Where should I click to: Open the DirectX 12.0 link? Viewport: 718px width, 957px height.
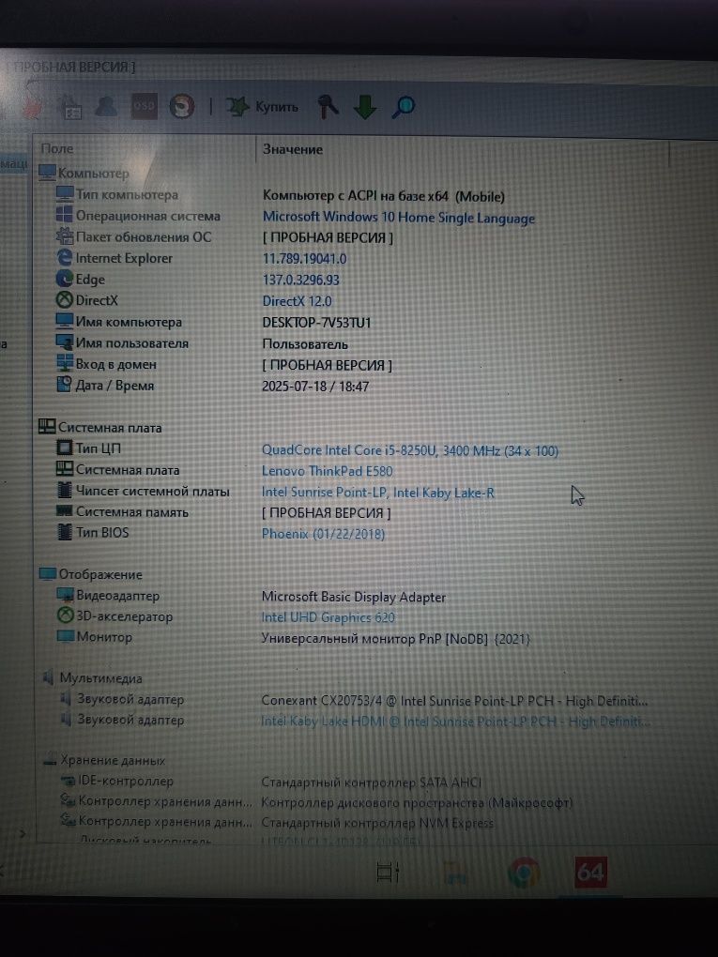coord(297,301)
